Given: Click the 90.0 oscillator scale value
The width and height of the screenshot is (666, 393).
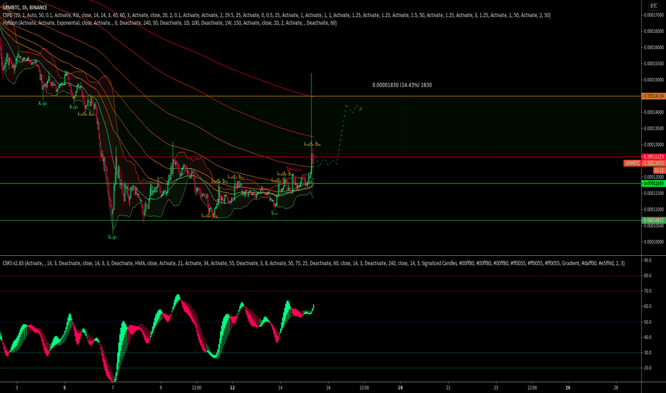Looking at the screenshot, I should pos(647,260).
